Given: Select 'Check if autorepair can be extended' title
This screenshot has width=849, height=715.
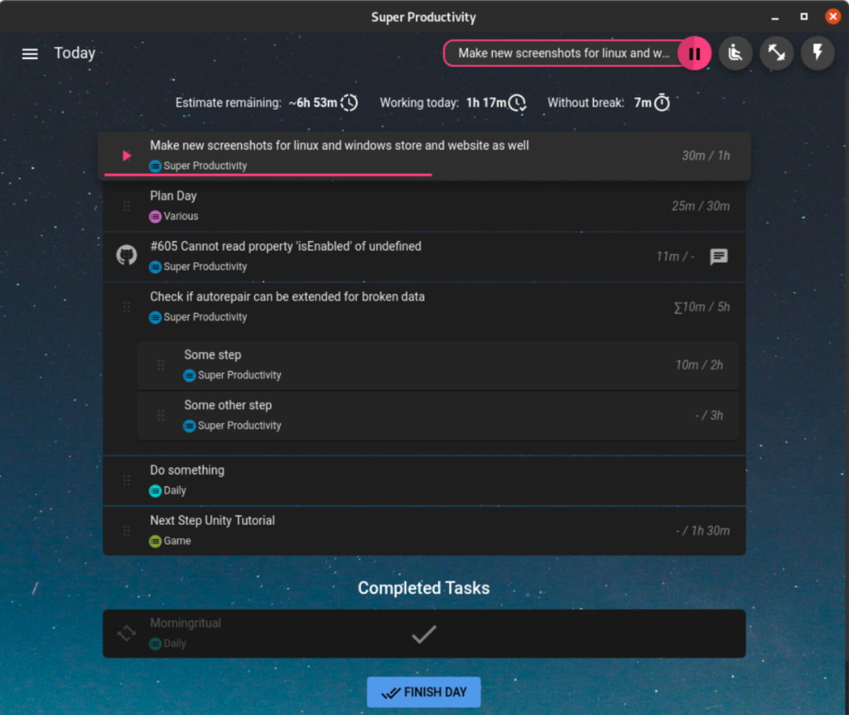Looking at the screenshot, I should 287,297.
